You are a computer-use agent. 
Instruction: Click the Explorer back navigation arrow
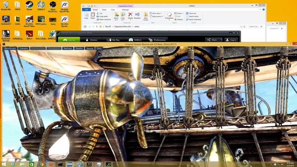pos(85,27)
